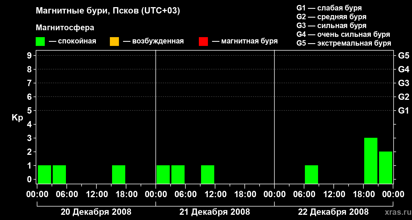Click the 06:00 time label for 22 Декабря
Viewport: 412px width, 220px height.
tap(304, 194)
